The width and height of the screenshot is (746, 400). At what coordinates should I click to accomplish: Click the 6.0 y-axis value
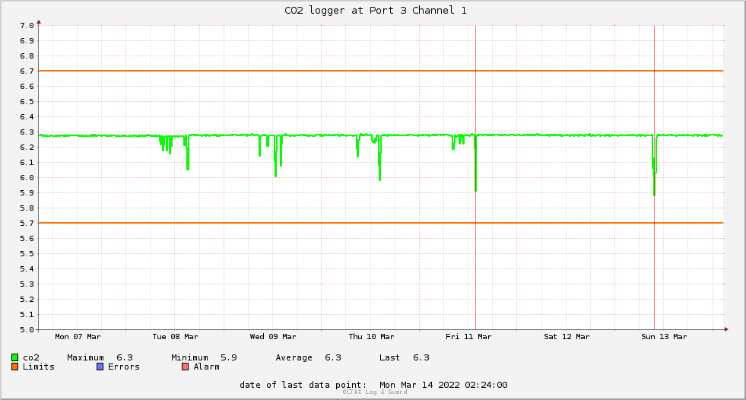tap(27, 178)
